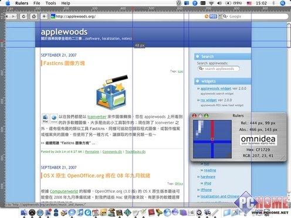This screenshot has width=291, height=218.
Task: Open iChat from the Dock
Action: coord(72,213)
